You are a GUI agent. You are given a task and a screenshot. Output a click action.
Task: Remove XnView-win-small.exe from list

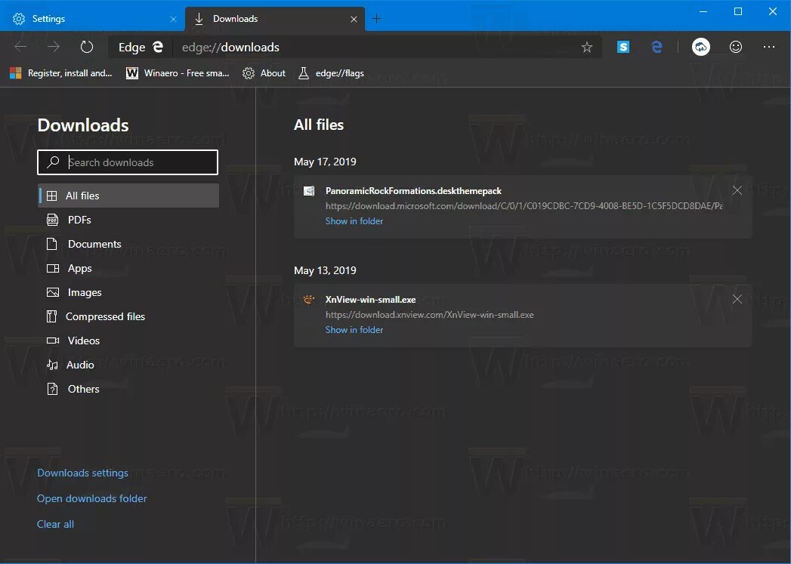(x=737, y=300)
